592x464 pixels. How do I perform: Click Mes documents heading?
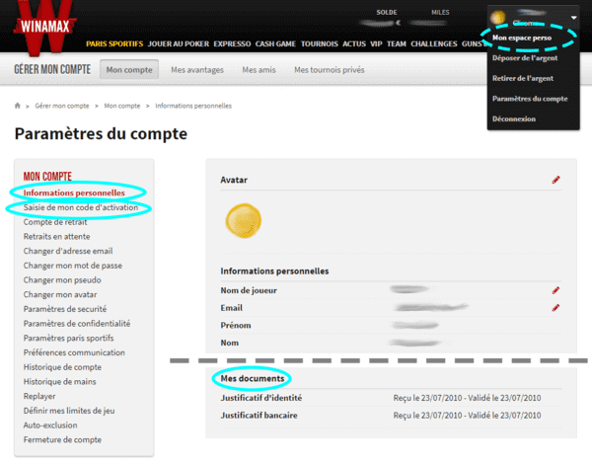(x=253, y=379)
